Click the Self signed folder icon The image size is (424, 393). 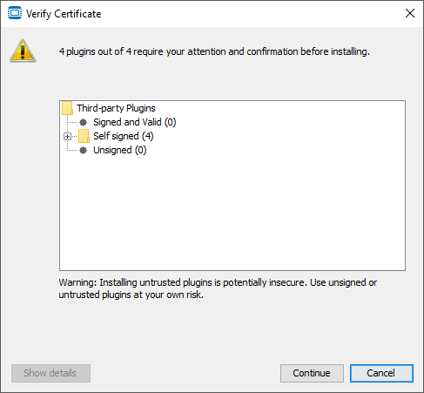point(84,136)
